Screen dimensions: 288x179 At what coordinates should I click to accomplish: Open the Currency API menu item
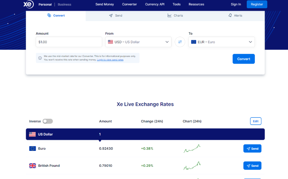(155, 4)
